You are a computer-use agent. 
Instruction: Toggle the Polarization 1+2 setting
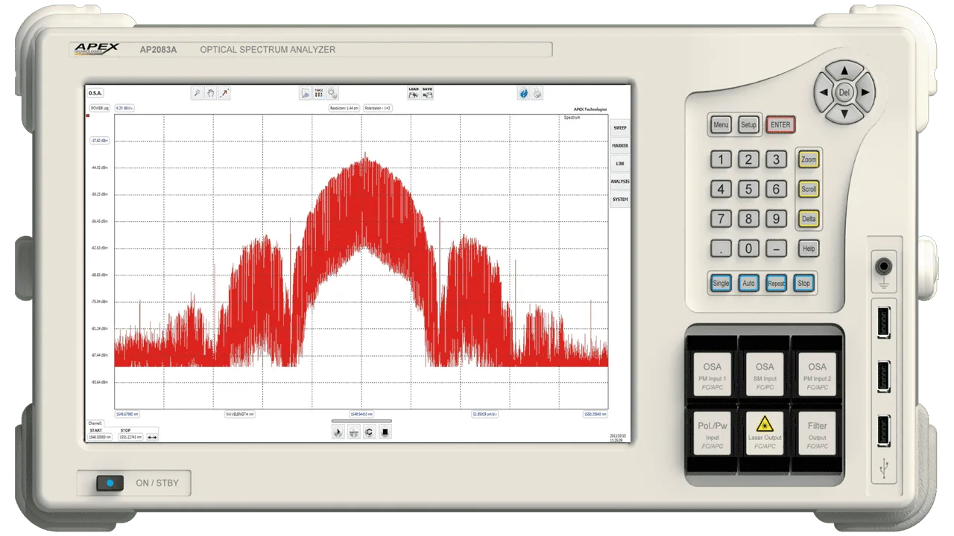[379, 108]
